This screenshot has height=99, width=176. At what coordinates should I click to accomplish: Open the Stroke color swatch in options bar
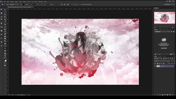pyautogui.click(x=30, y=4)
